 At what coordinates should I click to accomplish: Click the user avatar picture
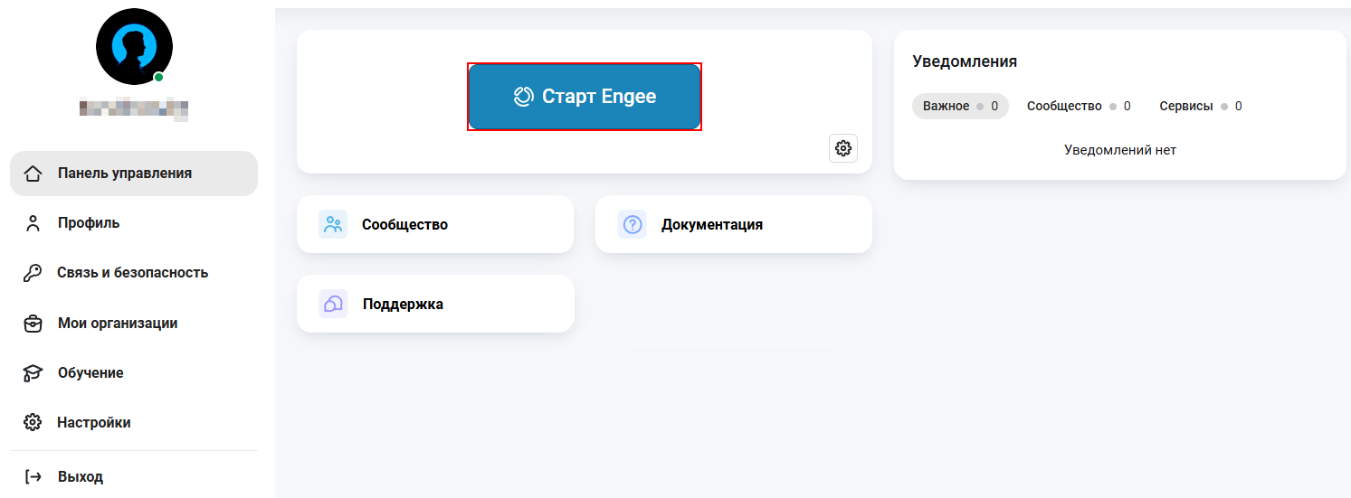click(134, 46)
